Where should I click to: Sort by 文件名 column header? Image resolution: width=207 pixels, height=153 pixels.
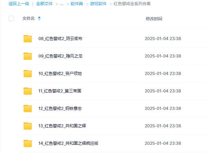click(28, 18)
